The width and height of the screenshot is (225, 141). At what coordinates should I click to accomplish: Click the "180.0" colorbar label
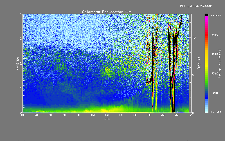point(215,54)
